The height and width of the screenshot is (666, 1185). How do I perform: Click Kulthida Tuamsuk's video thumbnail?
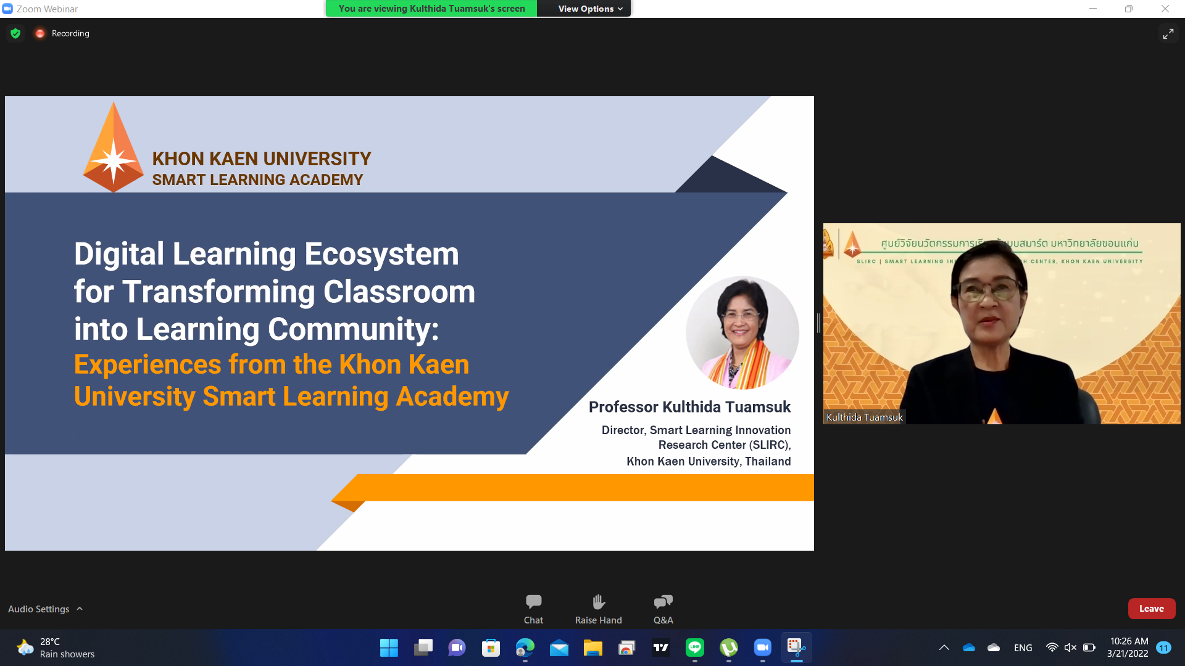(x=1001, y=323)
